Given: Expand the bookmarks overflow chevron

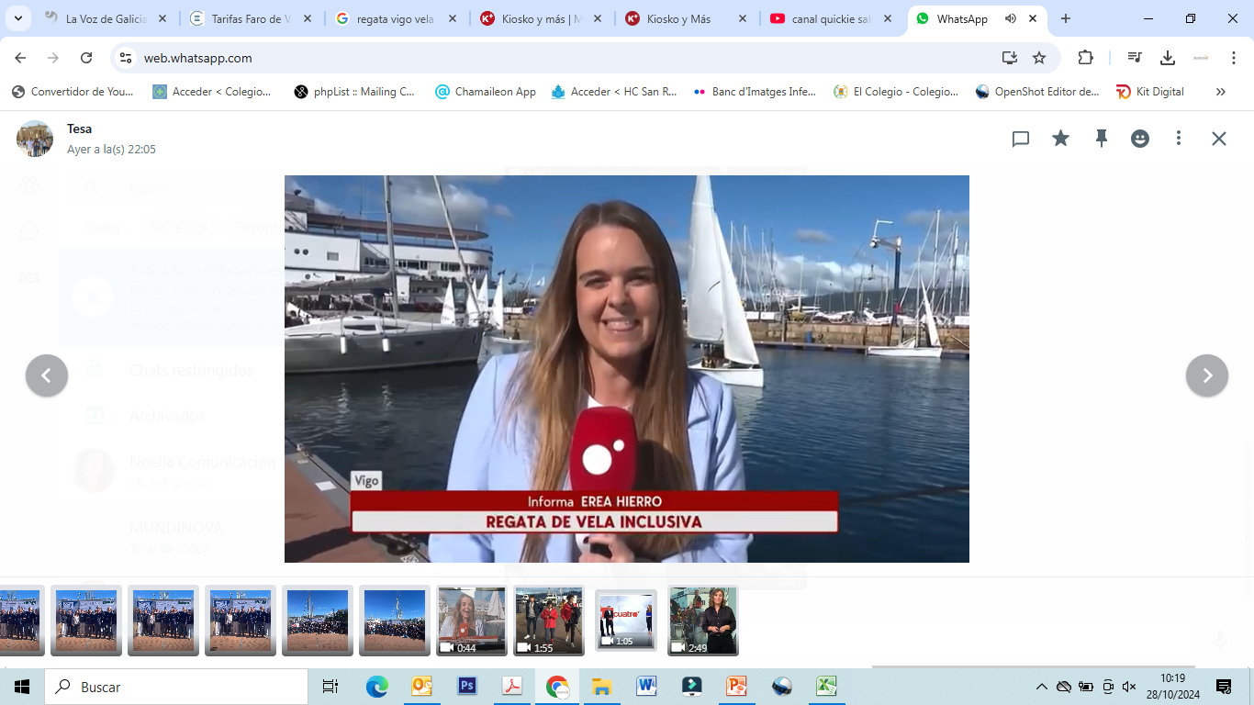Looking at the screenshot, I should pyautogui.click(x=1220, y=91).
